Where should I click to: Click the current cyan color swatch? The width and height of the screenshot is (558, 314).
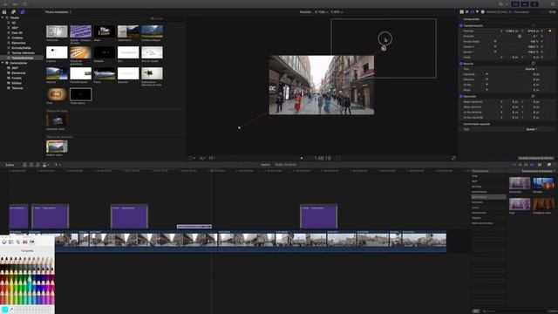4,310
